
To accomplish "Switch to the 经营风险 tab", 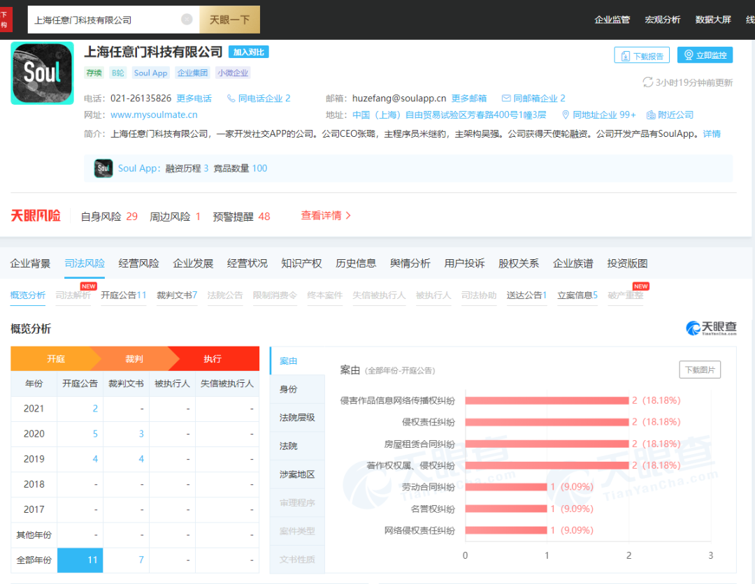I will tap(138, 263).
